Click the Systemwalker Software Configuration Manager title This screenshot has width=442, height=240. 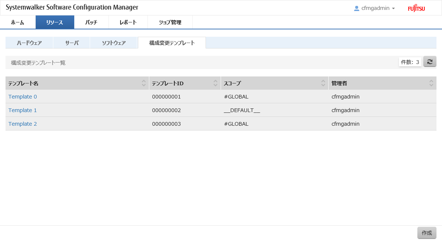72,8
